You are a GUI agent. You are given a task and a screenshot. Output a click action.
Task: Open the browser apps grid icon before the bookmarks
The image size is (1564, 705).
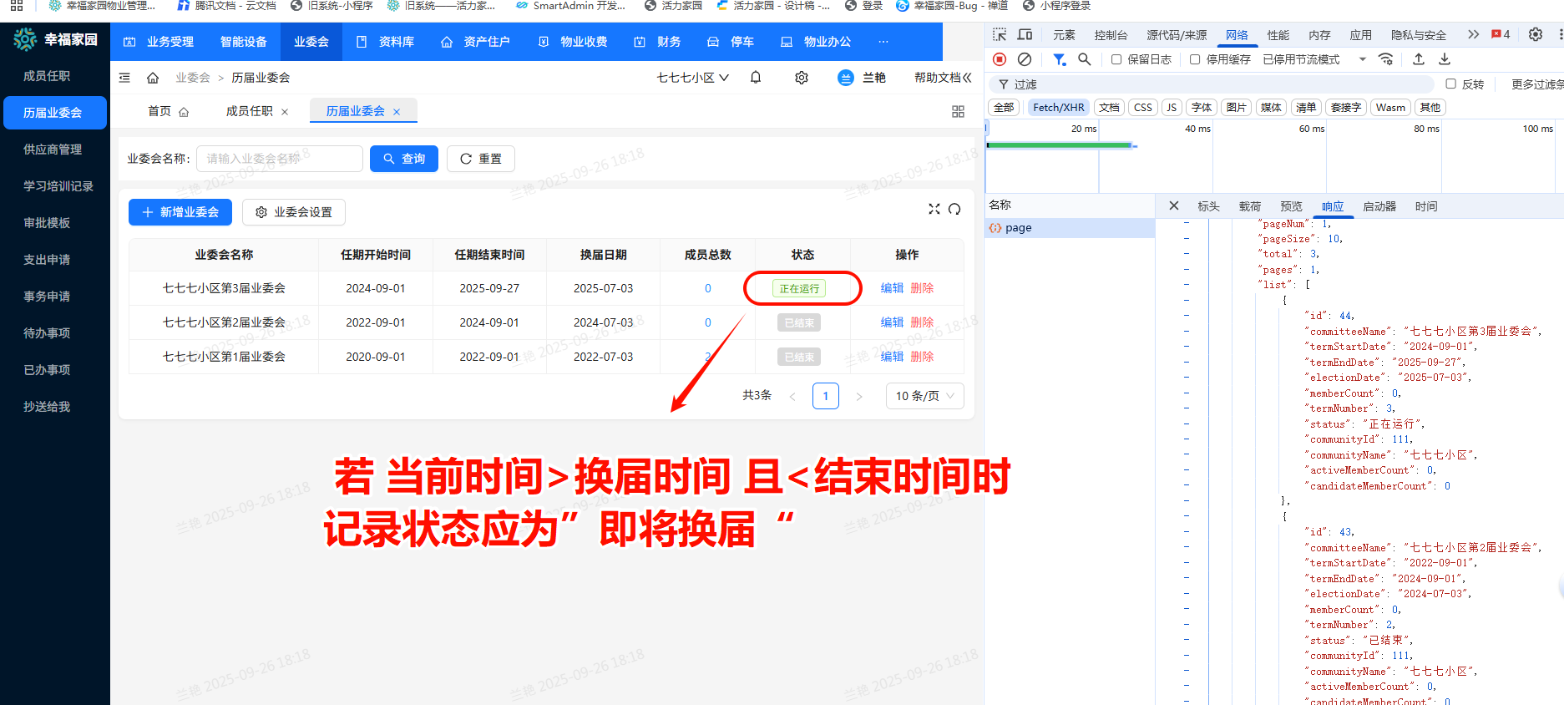pyautogui.click(x=17, y=6)
